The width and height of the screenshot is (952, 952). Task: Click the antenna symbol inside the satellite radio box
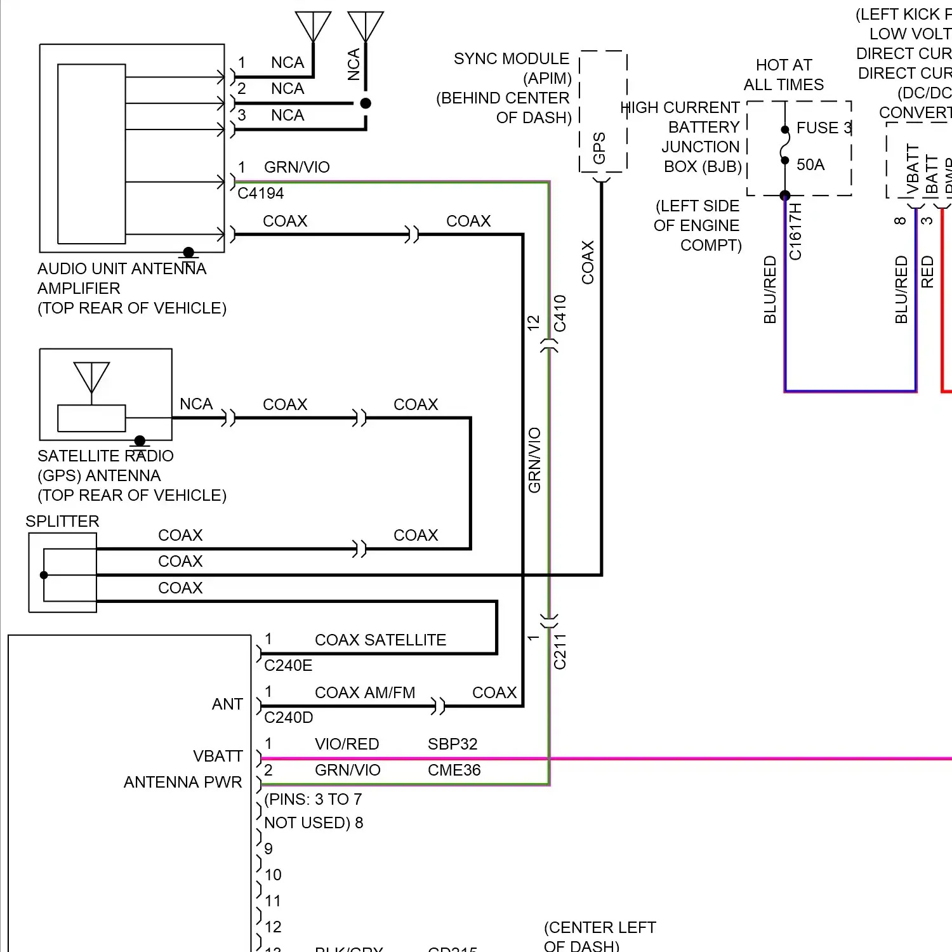click(x=91, y=378)
